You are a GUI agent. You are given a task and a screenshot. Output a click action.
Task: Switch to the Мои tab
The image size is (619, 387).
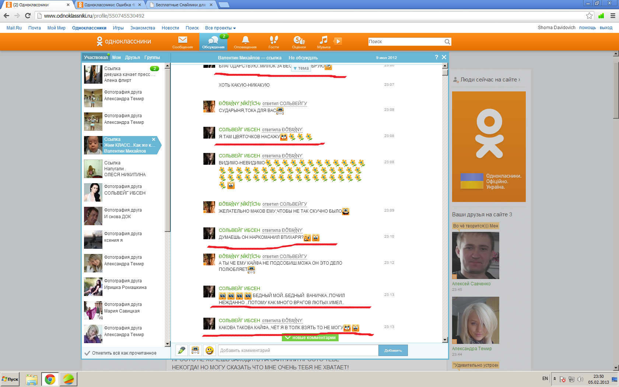pos(116,57)
